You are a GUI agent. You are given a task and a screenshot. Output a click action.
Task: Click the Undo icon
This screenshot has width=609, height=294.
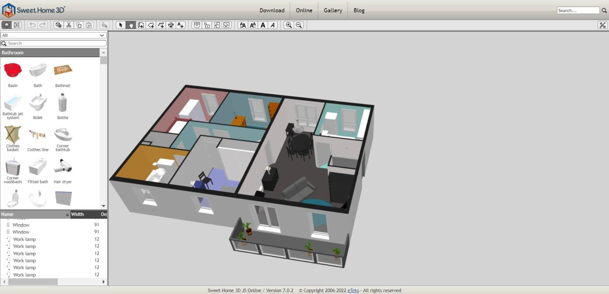tap(32, 25)
